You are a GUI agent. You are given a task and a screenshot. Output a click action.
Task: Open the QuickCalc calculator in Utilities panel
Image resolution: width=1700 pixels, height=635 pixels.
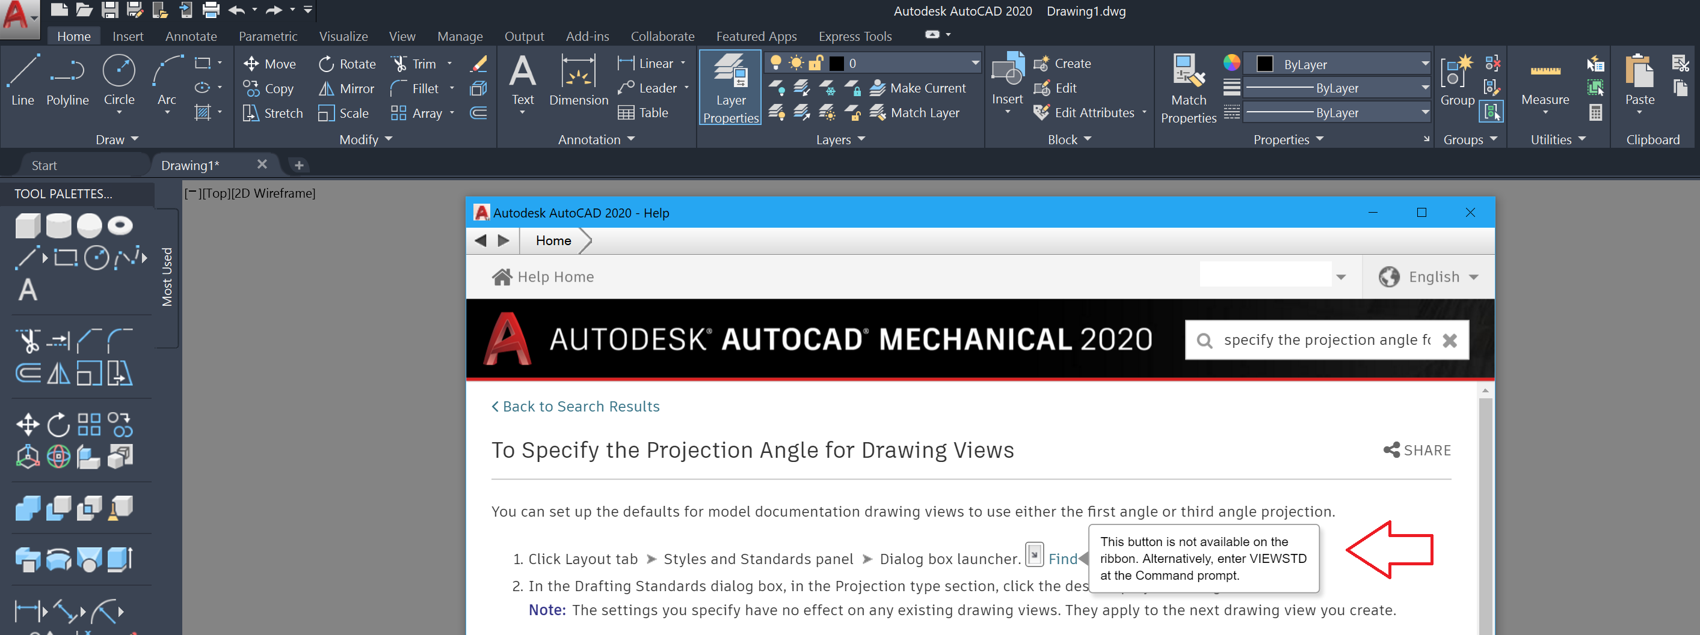pos(1597,112)
